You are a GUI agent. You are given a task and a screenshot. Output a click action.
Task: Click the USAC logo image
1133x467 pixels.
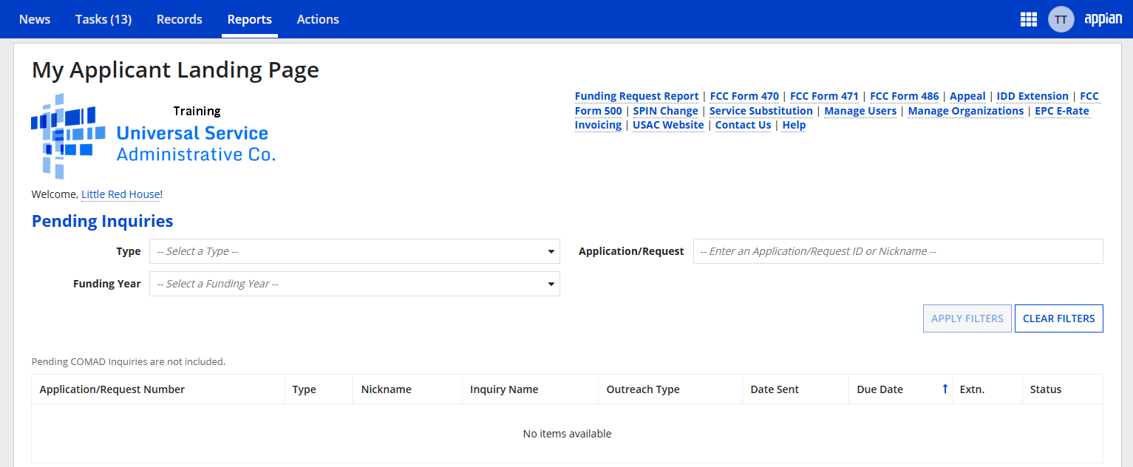point(154,136)
